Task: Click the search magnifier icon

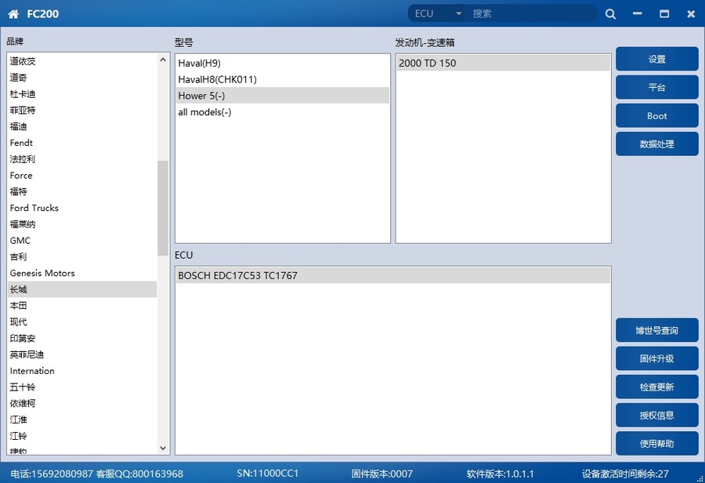Action: tap(610, 14)
